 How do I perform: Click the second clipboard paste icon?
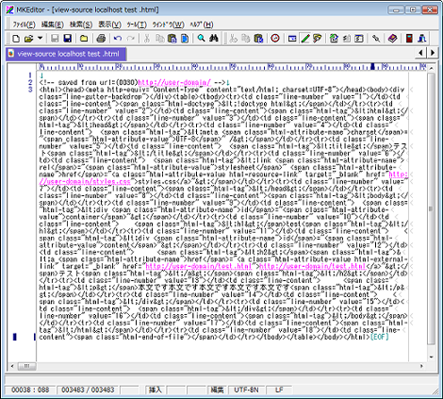(x=258, y=39)
